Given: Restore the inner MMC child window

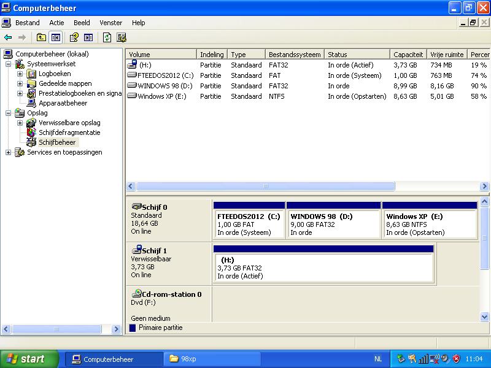Looking at the screenshot, I should 473,23.
